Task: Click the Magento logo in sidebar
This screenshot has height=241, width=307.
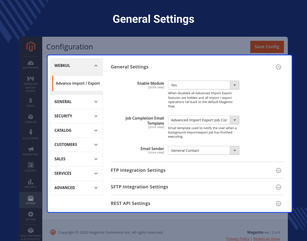Action: pyautogui.click(x=31, y=47)
